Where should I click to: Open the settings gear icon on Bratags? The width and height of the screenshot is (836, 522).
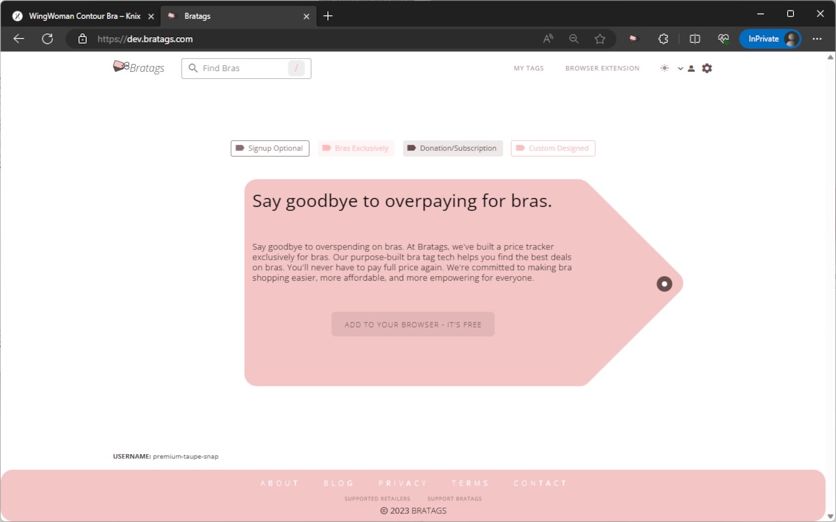[x=707, y=68]
